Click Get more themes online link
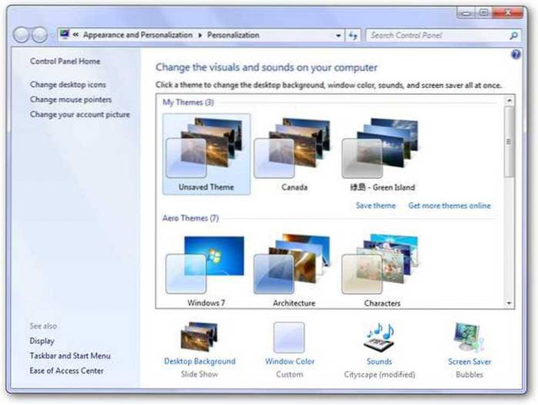The image size is (538, 405). coord(449,206)
